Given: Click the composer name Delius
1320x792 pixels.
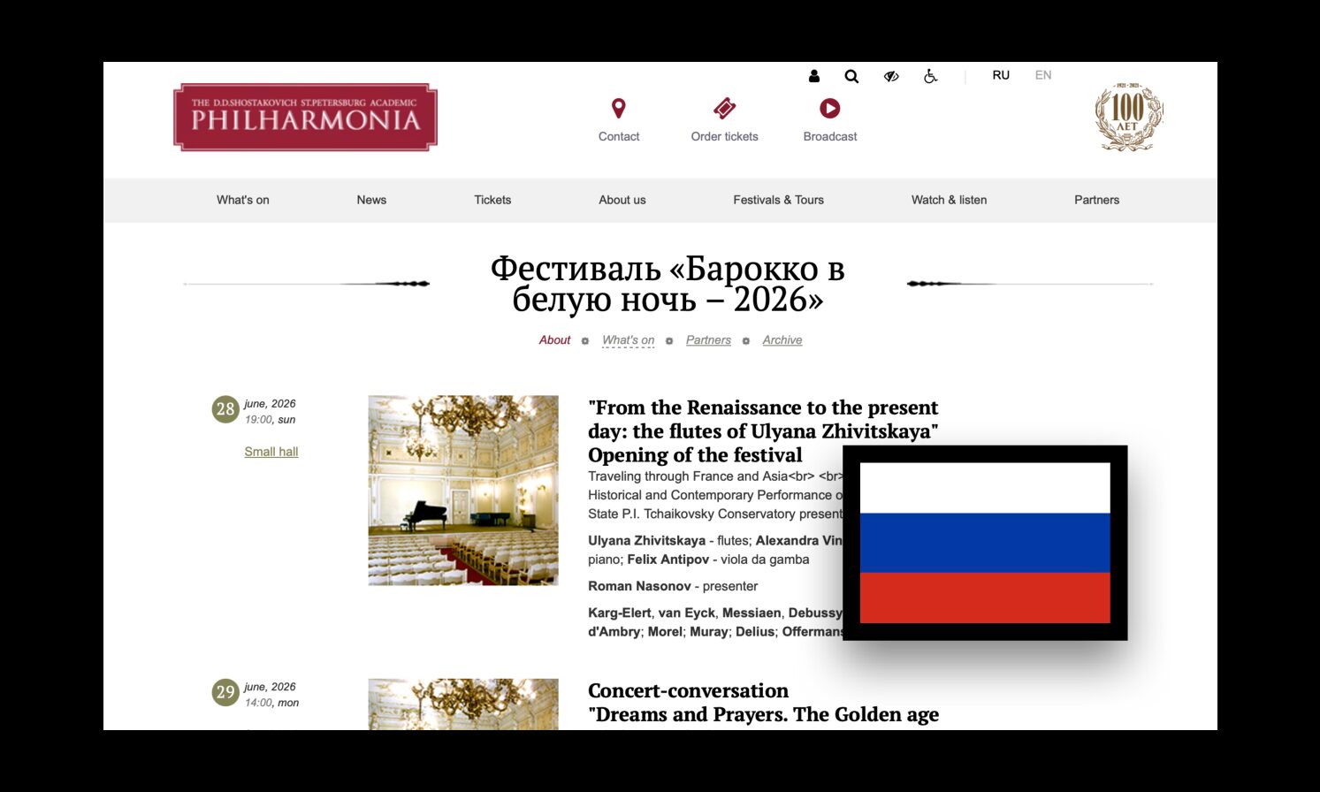Looking at the screenshot, I should [755, 632].
